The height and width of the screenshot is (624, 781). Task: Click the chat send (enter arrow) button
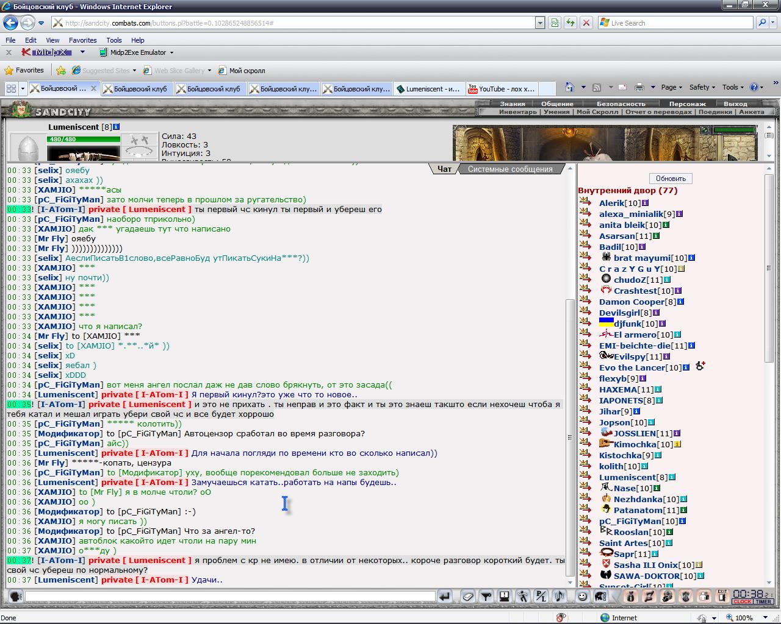click(445, 597)
